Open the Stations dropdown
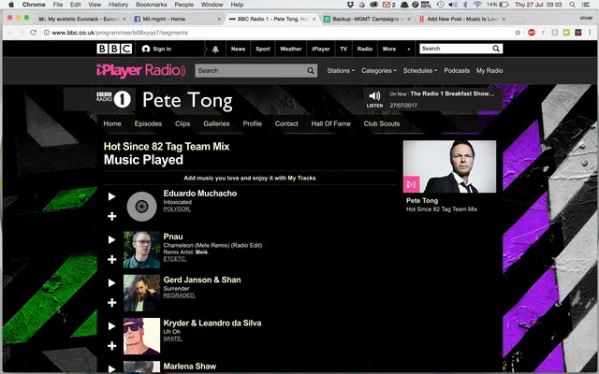 click(341, 71)
